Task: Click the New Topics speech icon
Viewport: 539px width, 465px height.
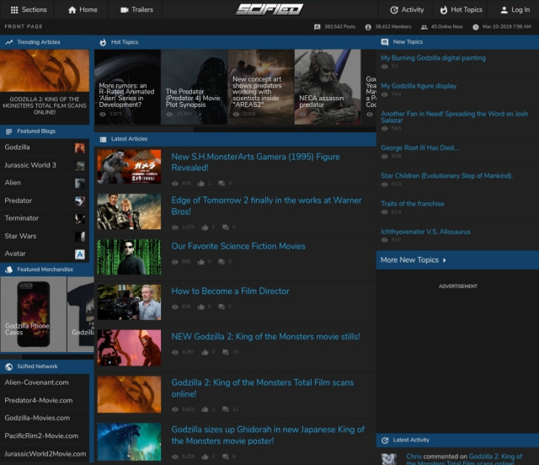Action: pos(385,42)
